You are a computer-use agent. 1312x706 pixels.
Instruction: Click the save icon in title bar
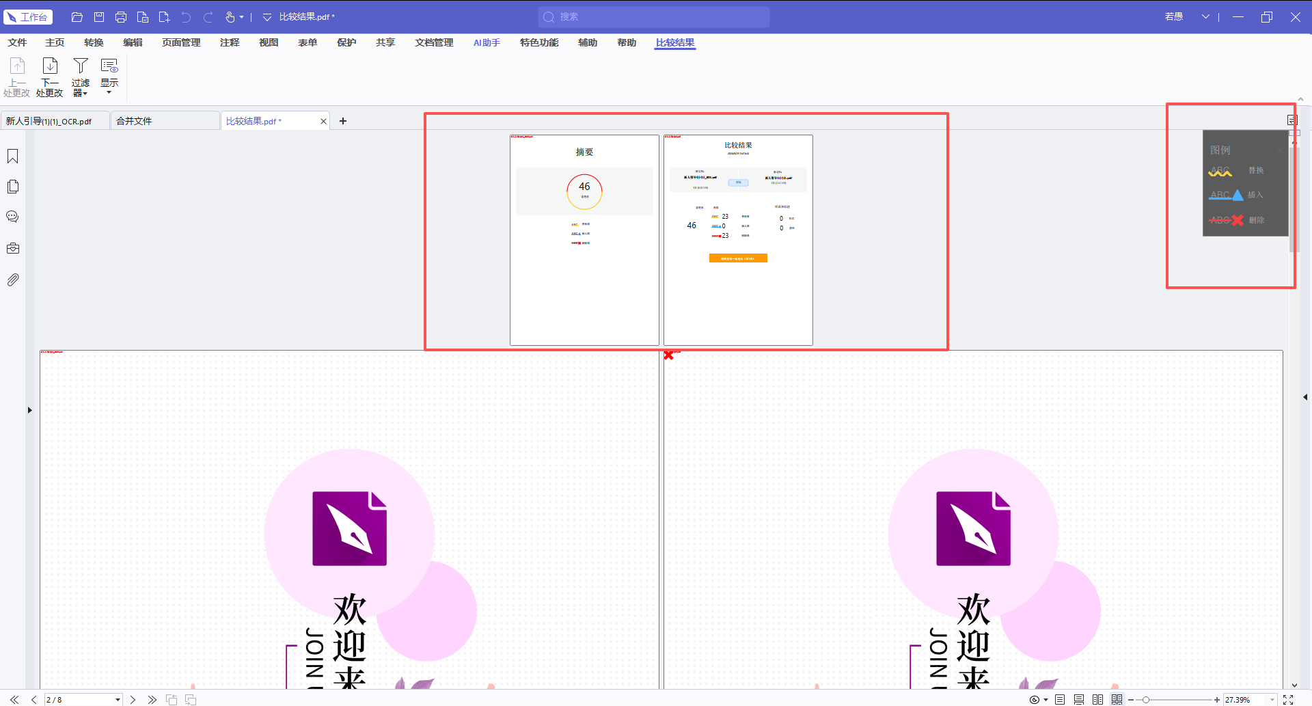99,17
